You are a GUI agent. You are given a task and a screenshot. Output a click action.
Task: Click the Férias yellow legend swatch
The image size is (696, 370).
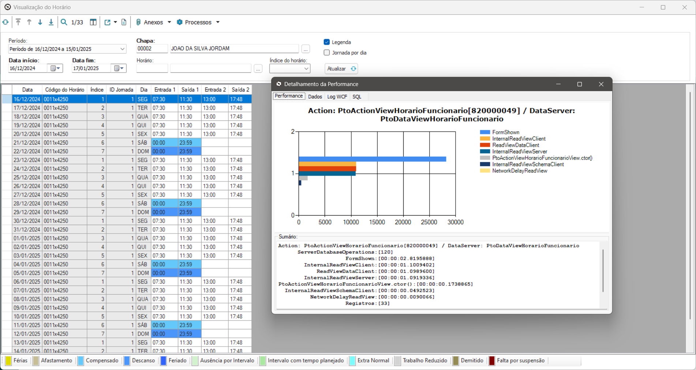tap(8, 361)
